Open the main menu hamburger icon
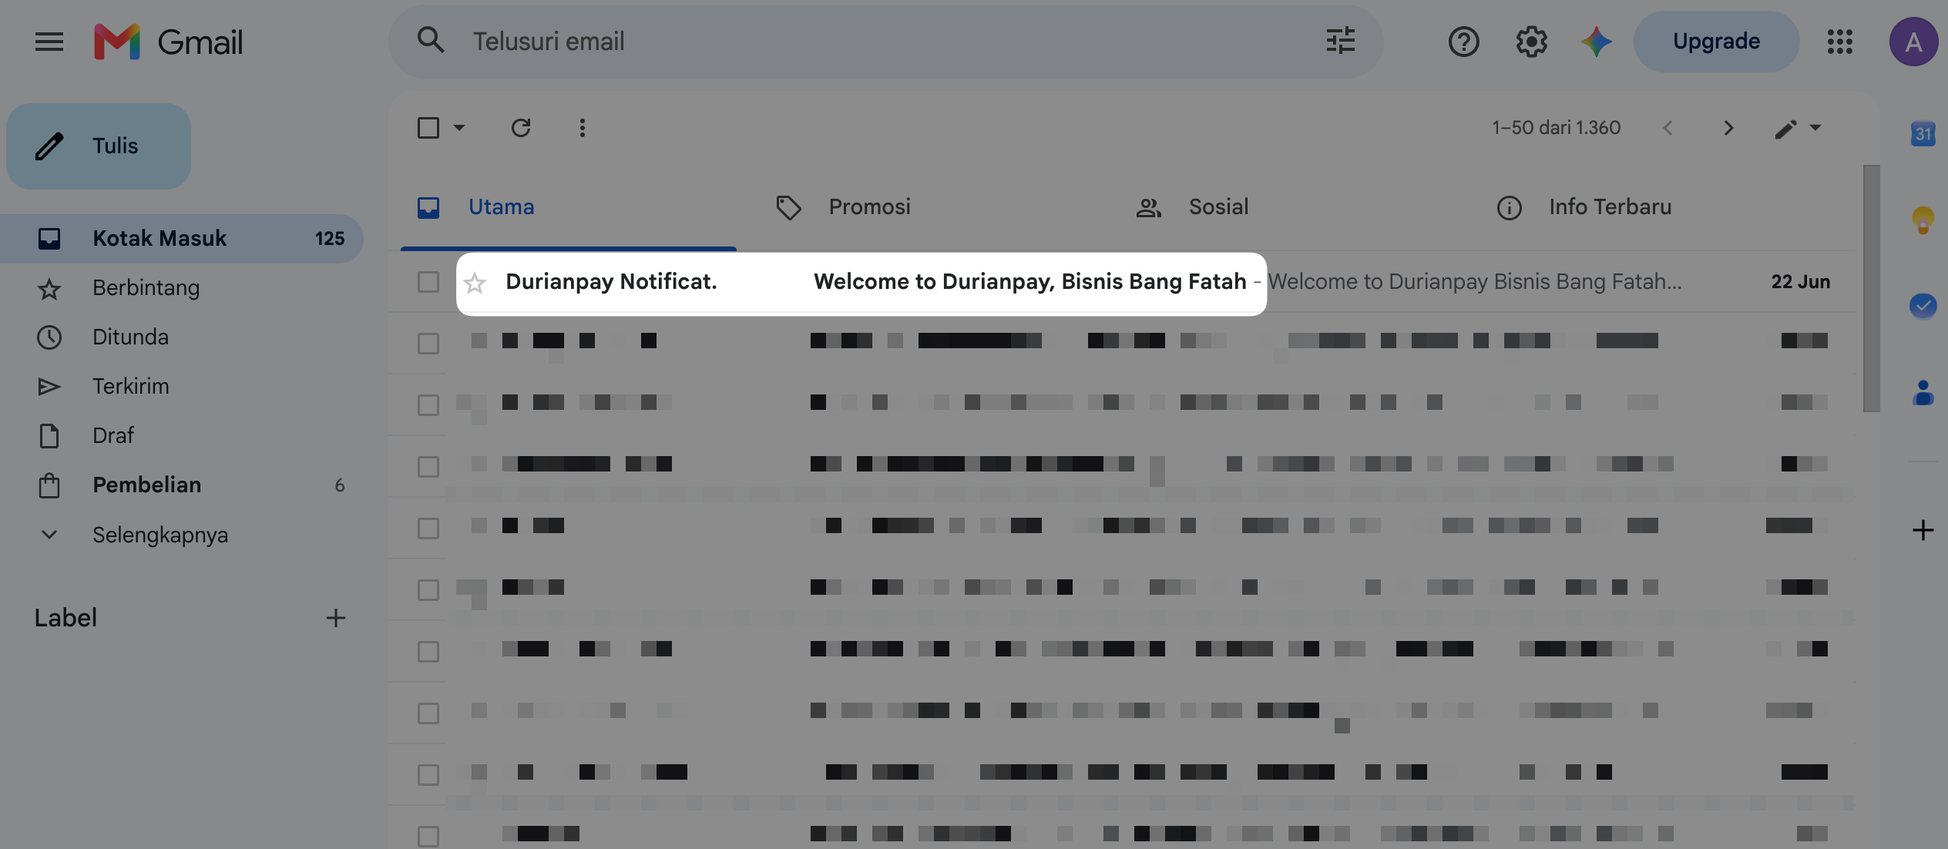 (49, 42)
